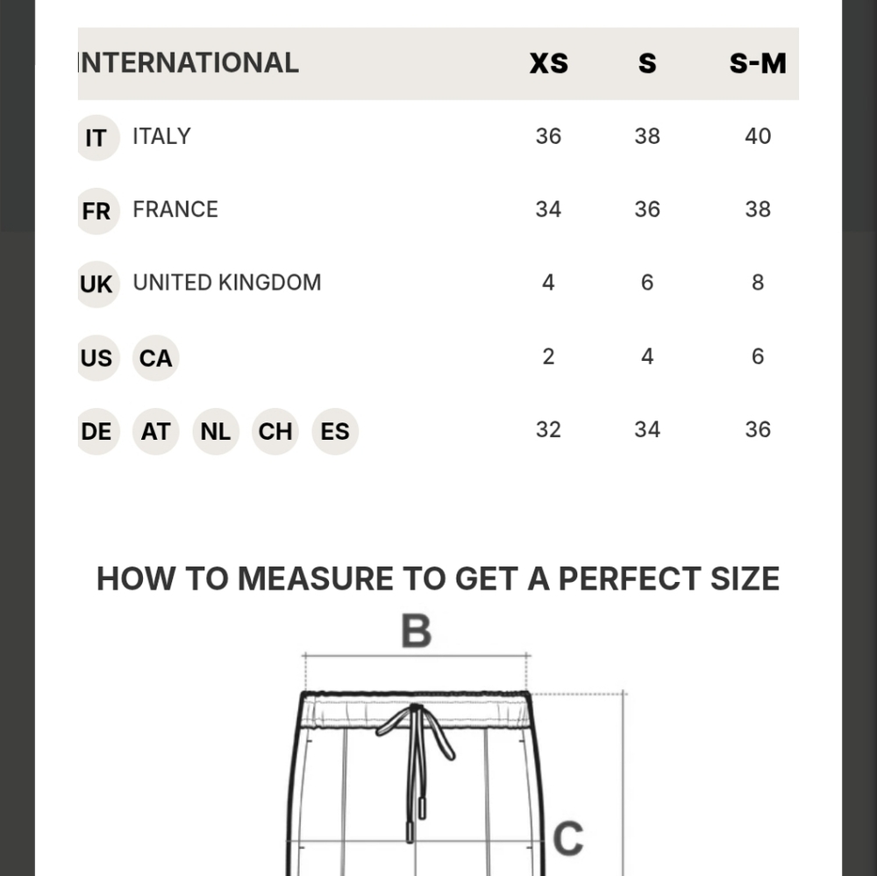
Task: Select the S size column header
Action: pyautogui.click(x=647, y=63)
